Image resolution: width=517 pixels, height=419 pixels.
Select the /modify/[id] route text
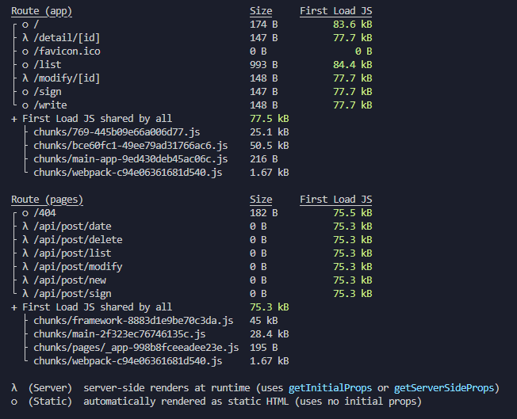pos(67,78)
